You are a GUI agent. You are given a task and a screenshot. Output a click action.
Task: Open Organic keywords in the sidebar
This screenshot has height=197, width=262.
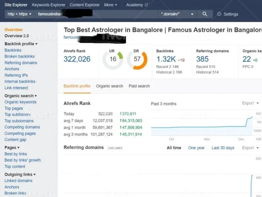pos(20,102)
